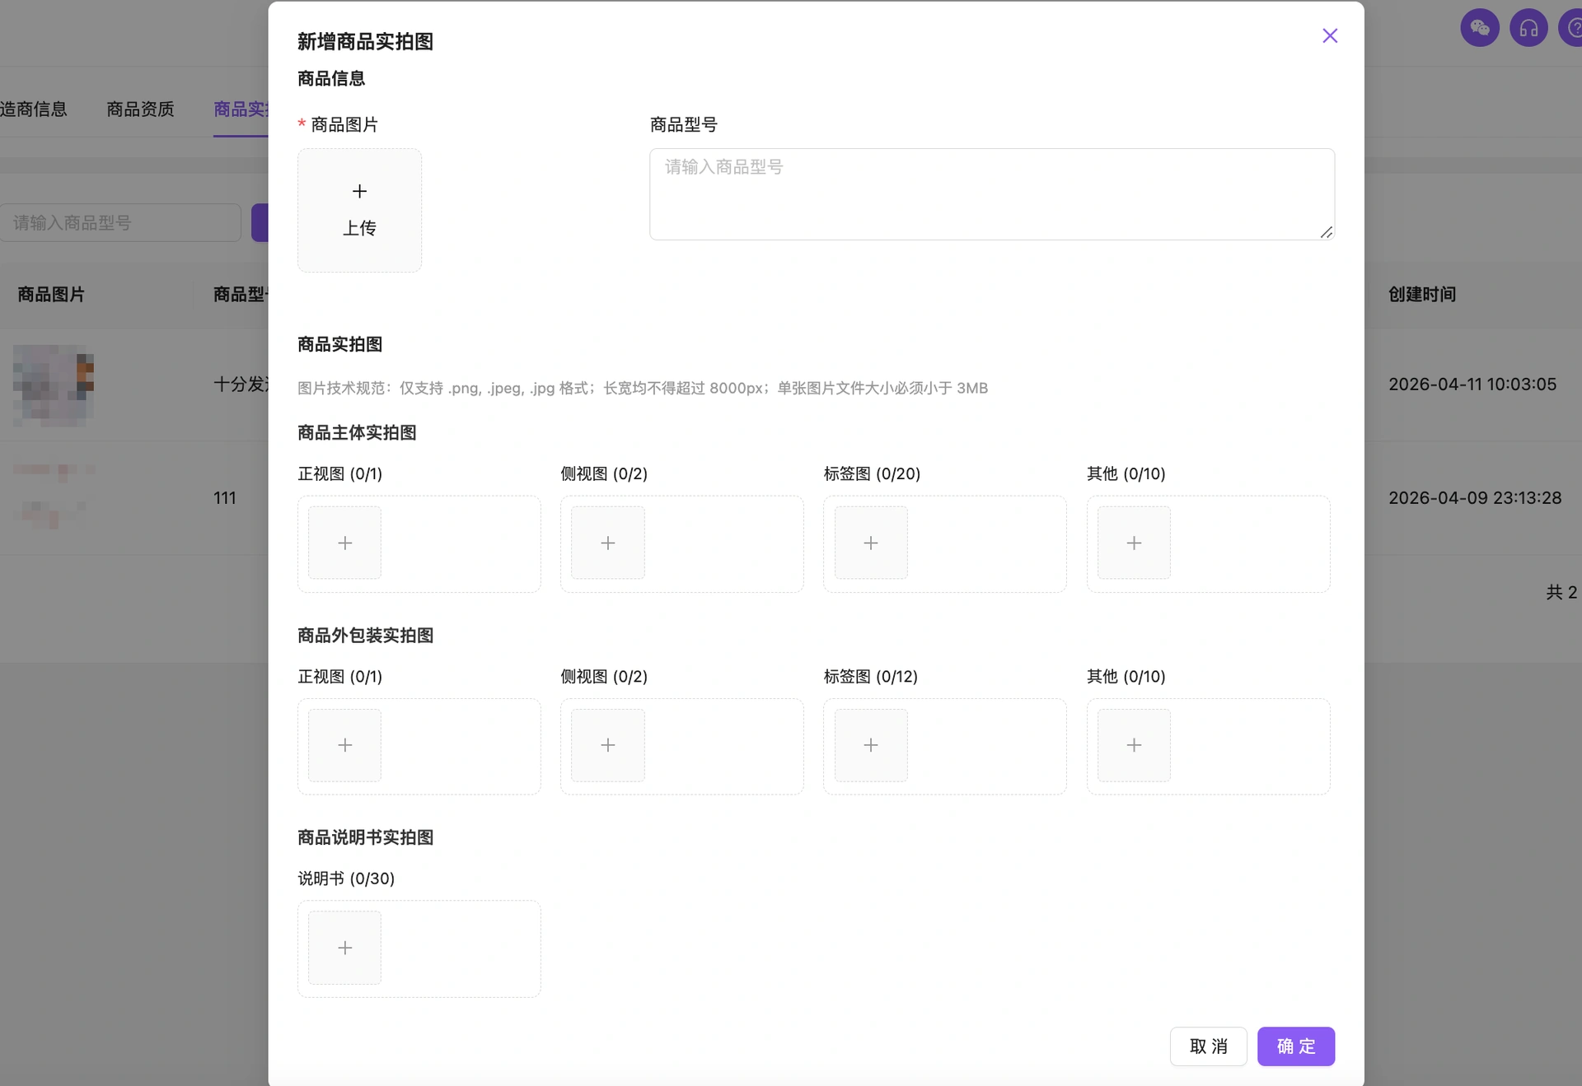Add image to 外包装 其他 (0/10)

point(1134,745)
